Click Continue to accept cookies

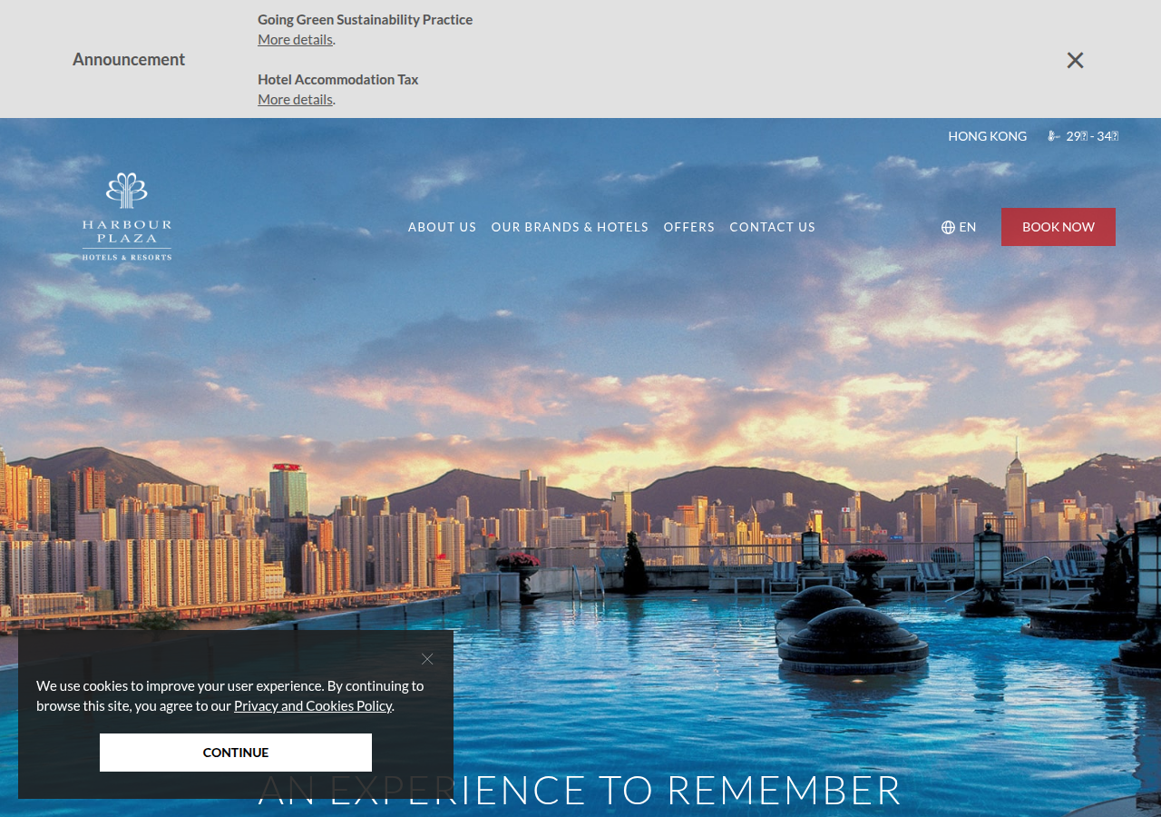[236, 753]
